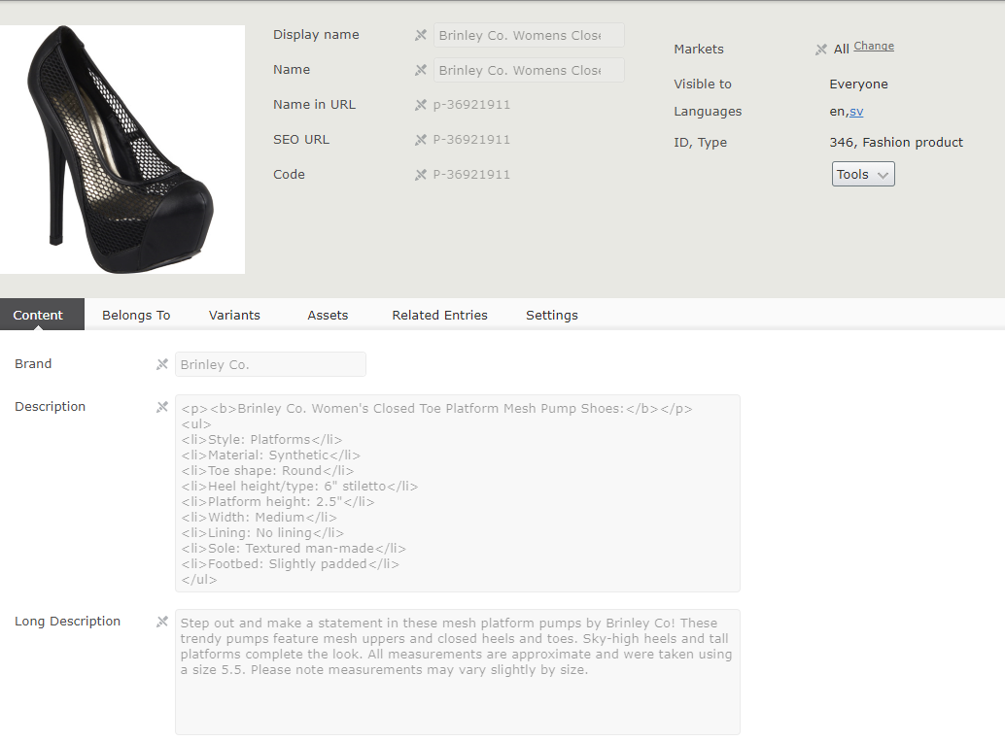
Task: Open the Belongs To tab
Action: tap(136, 315)
